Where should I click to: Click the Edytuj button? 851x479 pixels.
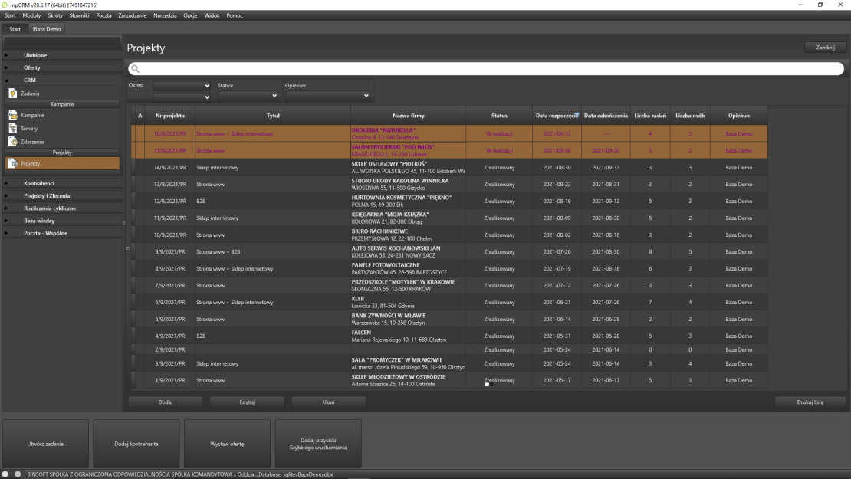(247, 402)
